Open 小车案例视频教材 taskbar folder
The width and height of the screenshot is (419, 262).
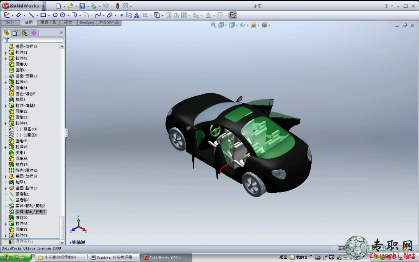(x=61, y=257)
